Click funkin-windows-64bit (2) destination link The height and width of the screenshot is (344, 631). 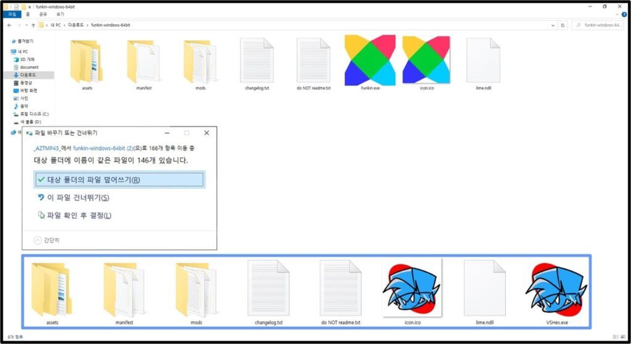[x=103, y=148]
